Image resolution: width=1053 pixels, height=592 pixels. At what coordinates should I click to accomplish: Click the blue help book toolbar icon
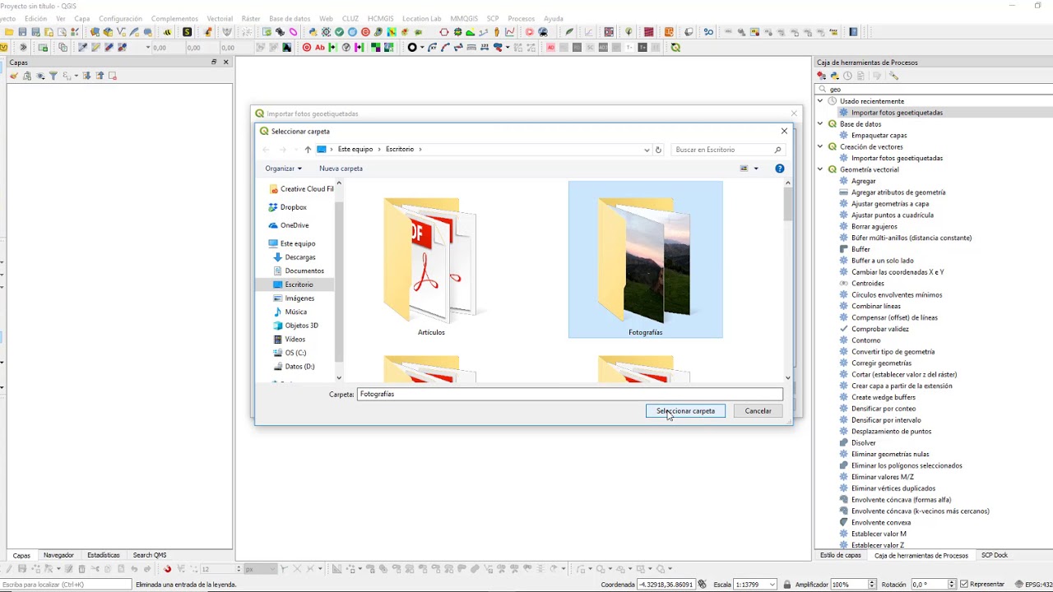click(x=853, y=32)
